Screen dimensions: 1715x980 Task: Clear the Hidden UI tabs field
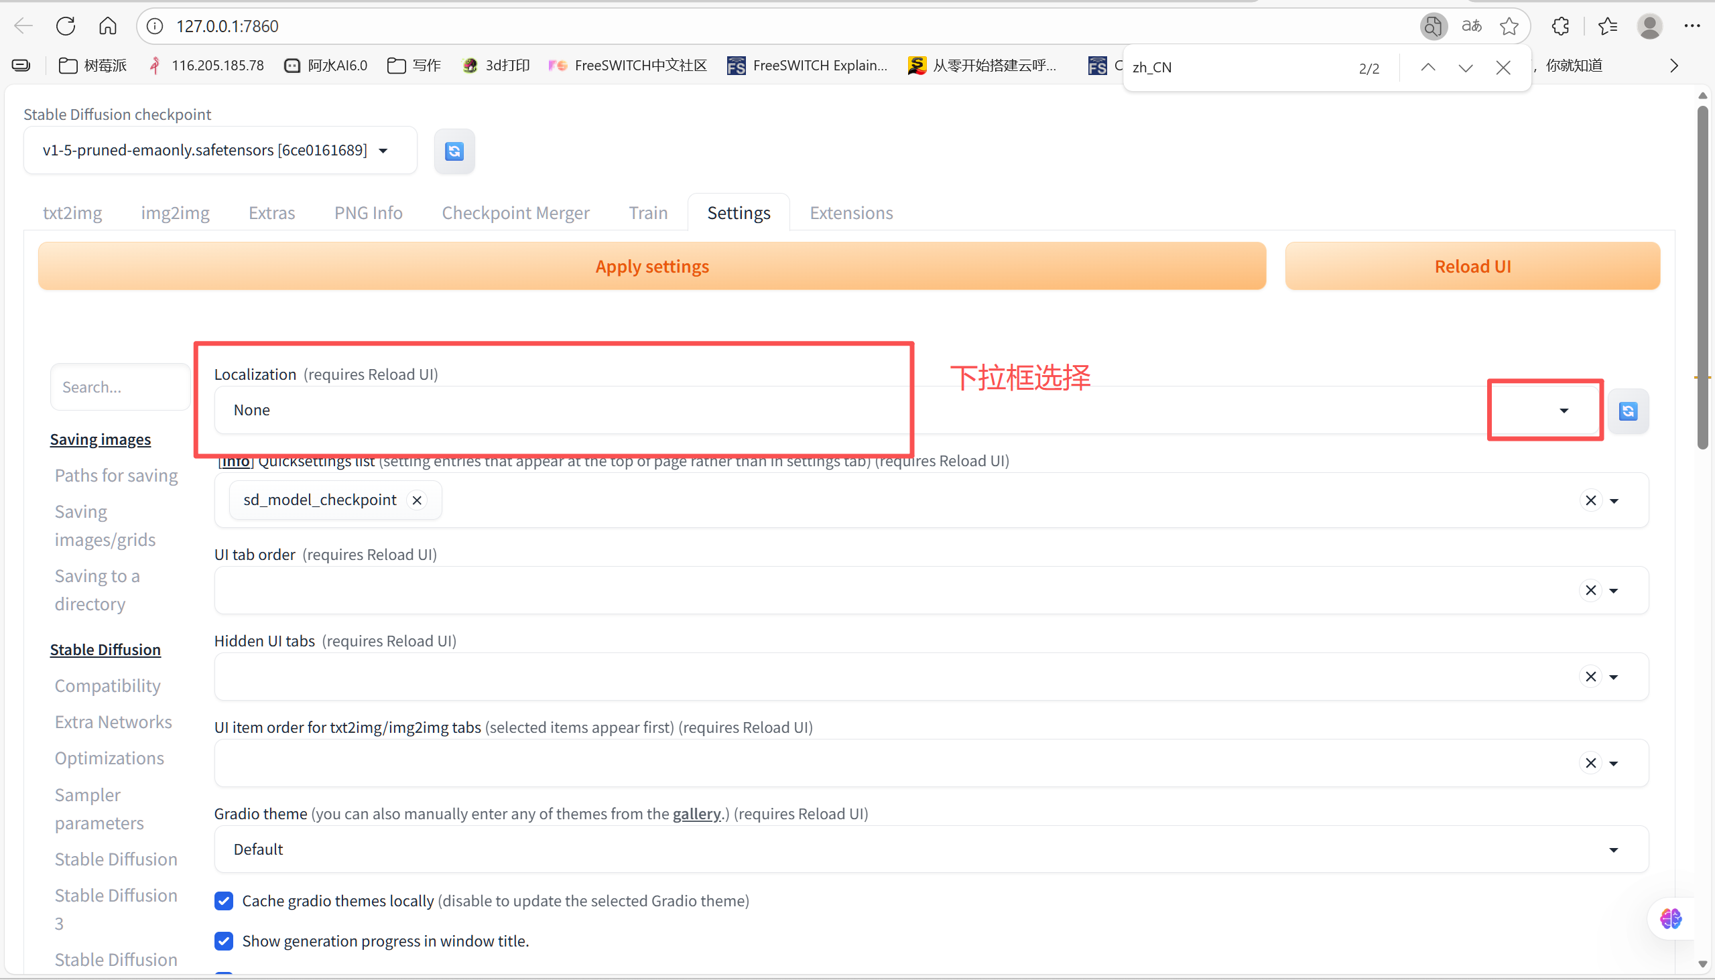[1590, 677]
